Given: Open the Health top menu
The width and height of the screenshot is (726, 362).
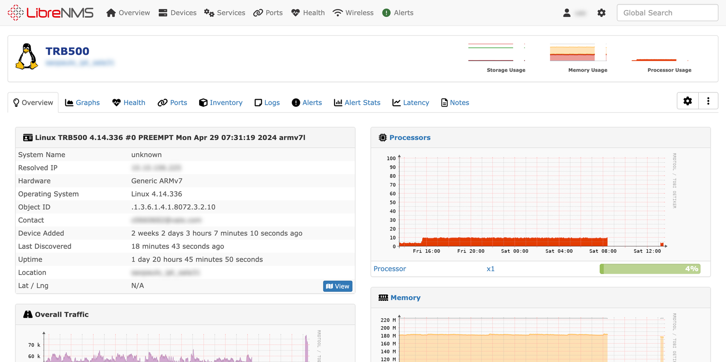Looking at the screenshot, I should pyautogui.click(x=308, y=13).
